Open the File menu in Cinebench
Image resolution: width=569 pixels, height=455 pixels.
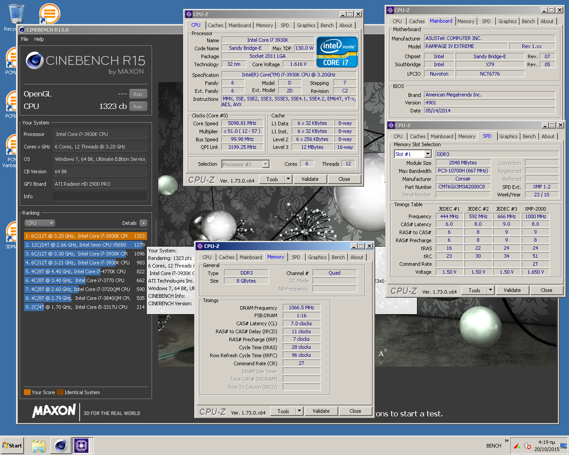[24, 39]
